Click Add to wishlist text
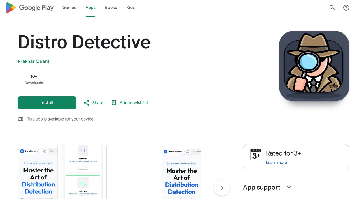This screenshot has width=350, height=199. [x=134, y=103]
